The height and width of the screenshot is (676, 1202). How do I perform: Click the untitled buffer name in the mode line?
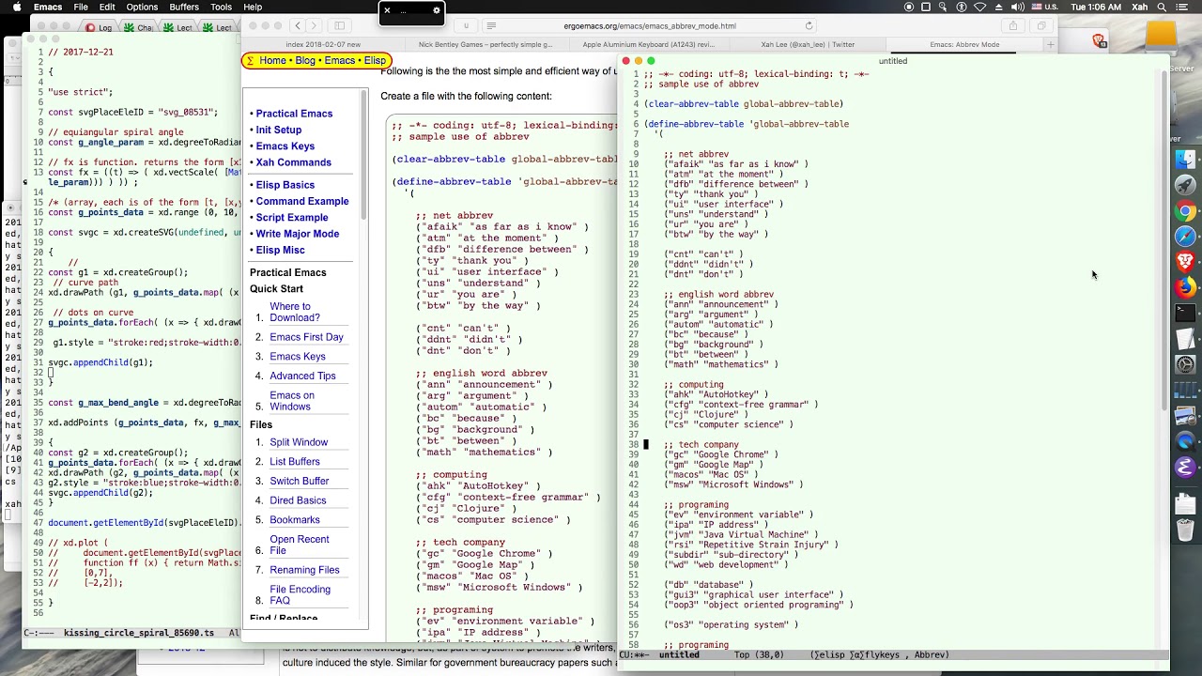tap(678, 655)
